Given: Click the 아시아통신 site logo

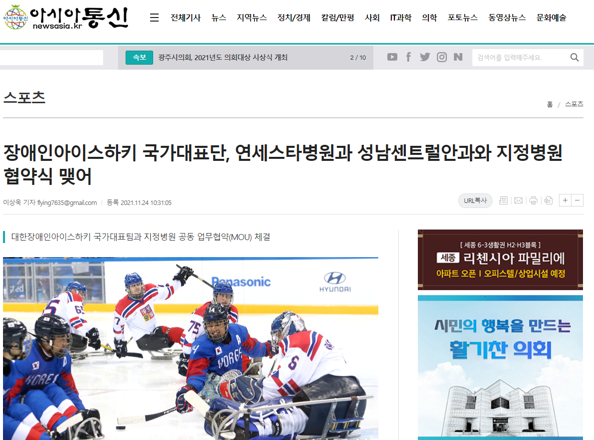Looking at the screenshot, I should 65,18.
